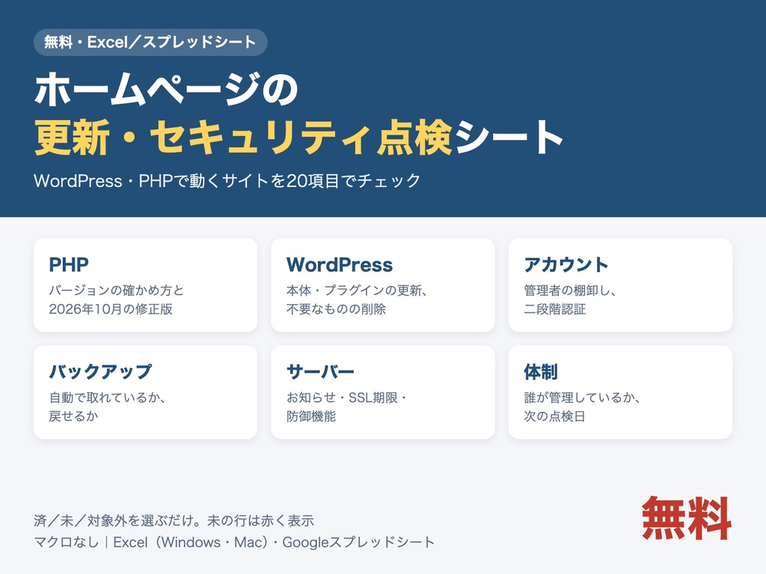The height and width of the screenshot is (574, 766).
Task: Select the アカウント card title
Action: [566, 265]
